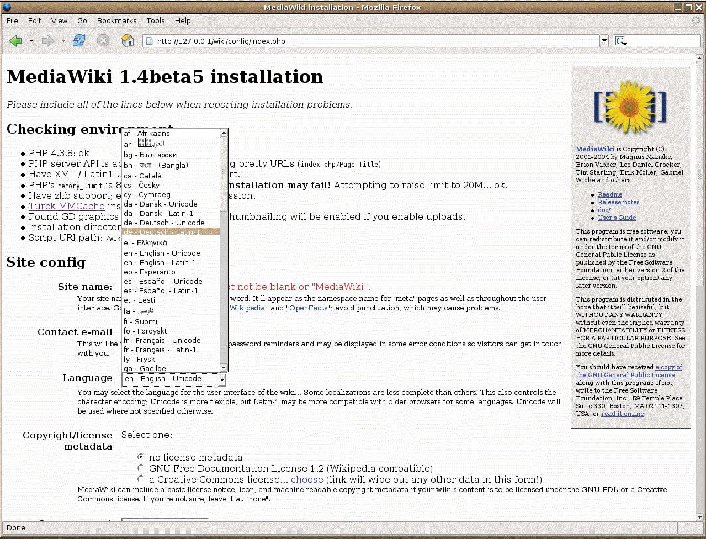The height and width of the screenshot is (539, 706).
Task: Go back with the green Back arrow
Action: click(x=16, y=41)
